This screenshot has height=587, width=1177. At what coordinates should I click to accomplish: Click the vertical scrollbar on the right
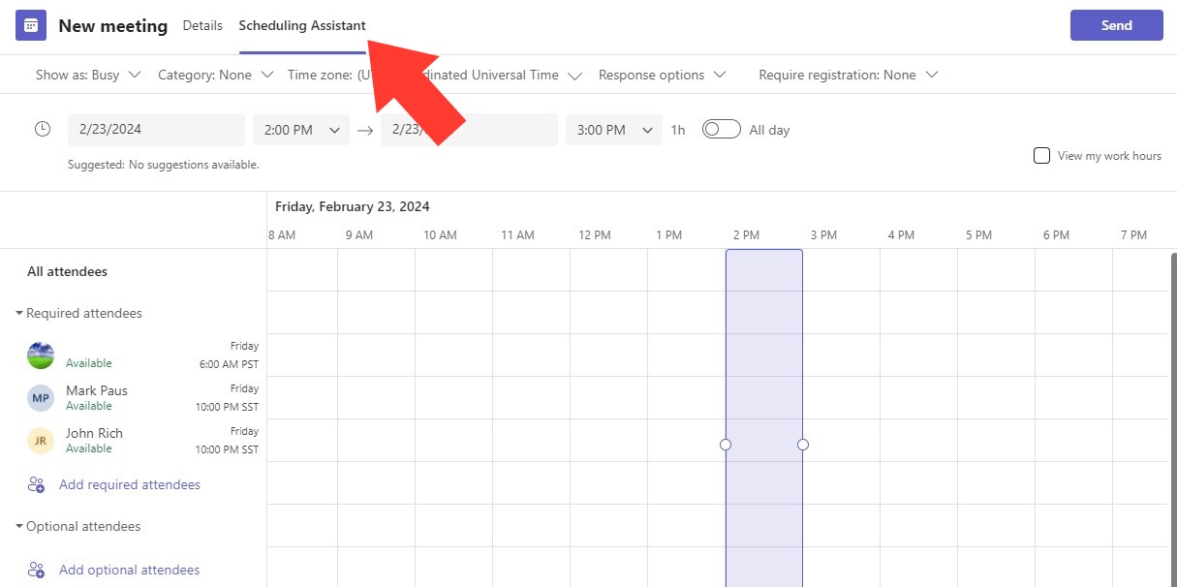point(1172,418)
